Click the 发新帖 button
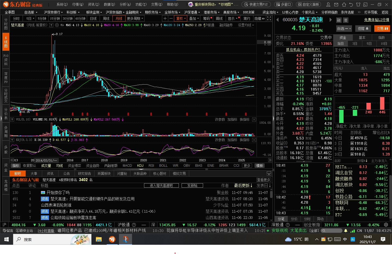This screenshot has height=254, width=392. pyautogui.click(x=192, y=185)
